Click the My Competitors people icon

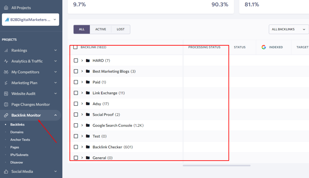pos(6,72)
